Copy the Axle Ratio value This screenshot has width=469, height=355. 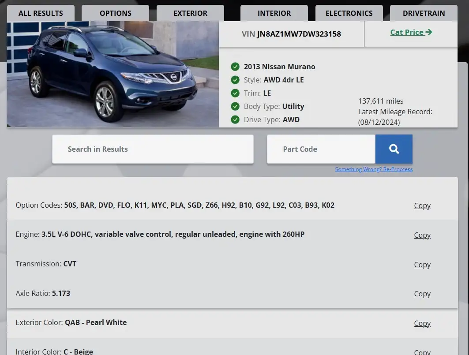click(x=422, y=294)
